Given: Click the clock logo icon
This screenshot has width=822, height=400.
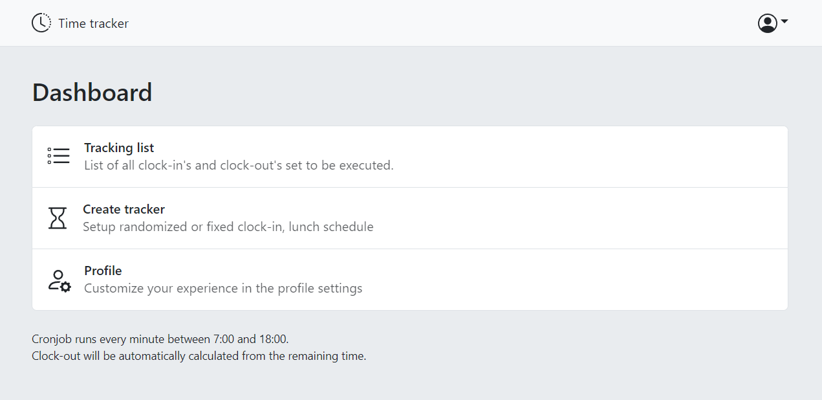Looking at the screenshot, I should 41,23.
